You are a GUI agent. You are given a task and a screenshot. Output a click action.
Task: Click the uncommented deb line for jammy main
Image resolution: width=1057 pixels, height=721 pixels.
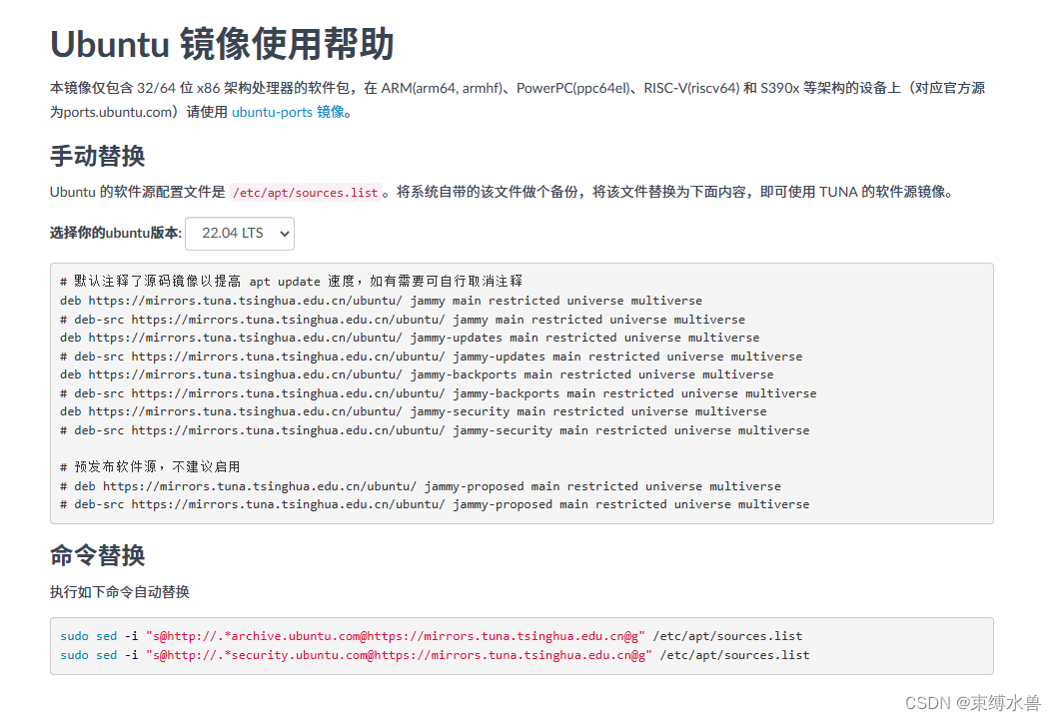click(381, 301)
